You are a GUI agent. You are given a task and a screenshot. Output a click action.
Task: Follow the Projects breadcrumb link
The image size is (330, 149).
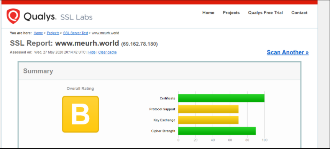click(53, 33)
